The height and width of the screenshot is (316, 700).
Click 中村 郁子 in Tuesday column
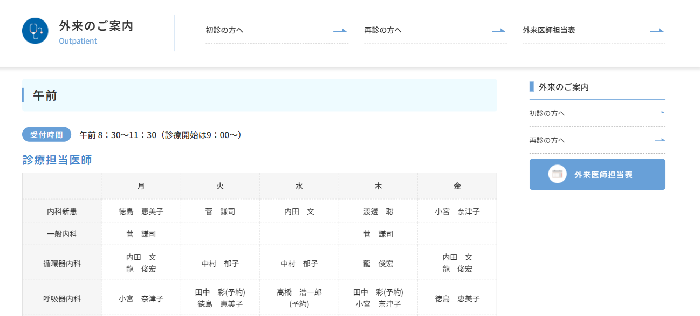tap(220, 264)
